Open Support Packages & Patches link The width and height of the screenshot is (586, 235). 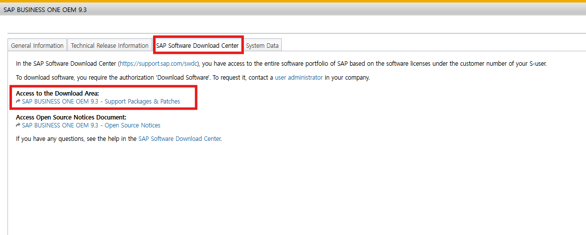point(101,101)
